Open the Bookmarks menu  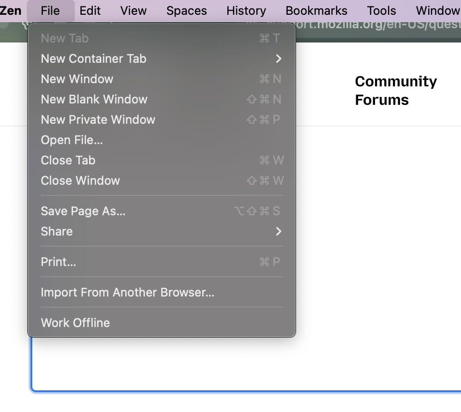point(316,11)
